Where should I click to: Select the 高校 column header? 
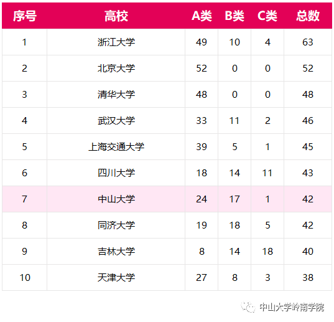click(x=116, y=16)
